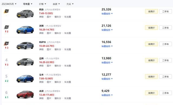Image resolution: width=173 pixels, height=105 pixels.
Task: Open 车友圈 link under 凌渡
Action: click(x=68, y=98)
